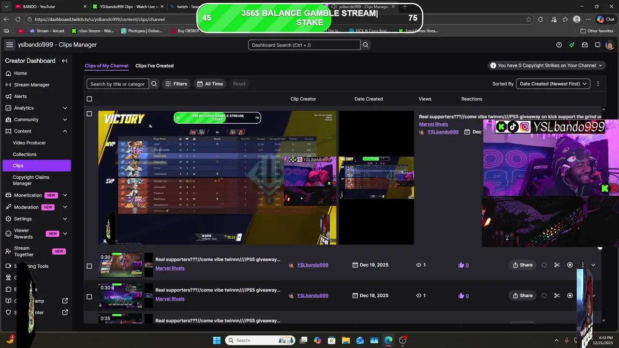Expand the Community section

[x=65, y=119]
